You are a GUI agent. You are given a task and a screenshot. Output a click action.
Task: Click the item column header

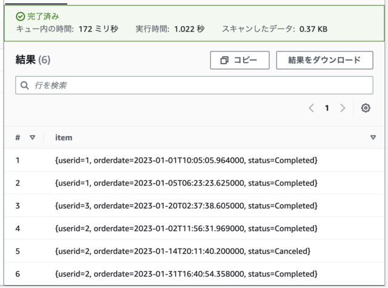point(64,137)
